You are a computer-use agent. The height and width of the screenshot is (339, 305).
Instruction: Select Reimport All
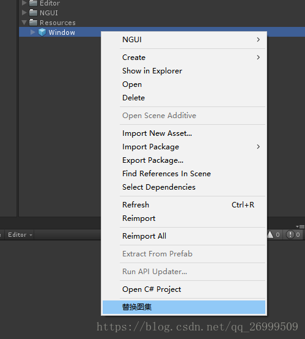point(184,236)
